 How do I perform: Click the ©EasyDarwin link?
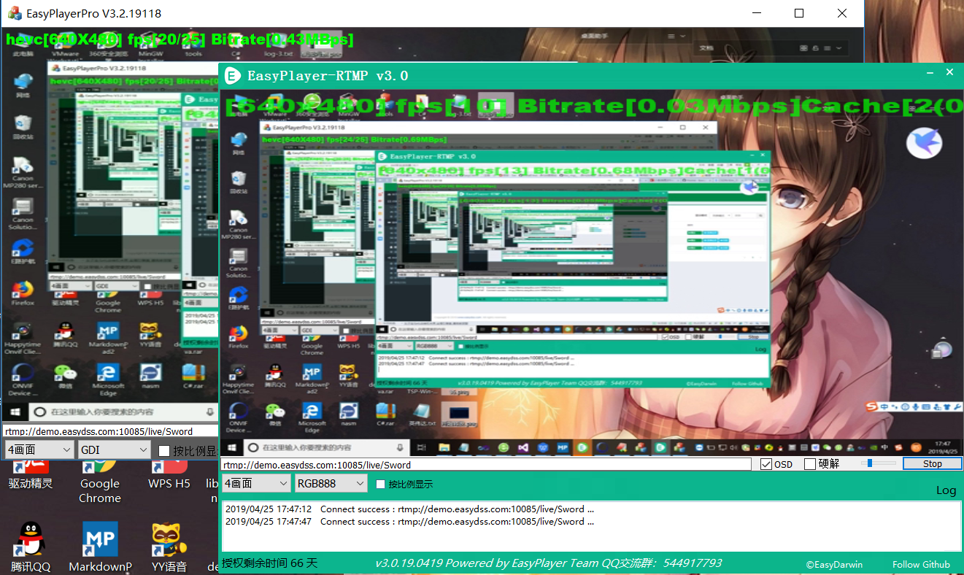coord(834,564)
